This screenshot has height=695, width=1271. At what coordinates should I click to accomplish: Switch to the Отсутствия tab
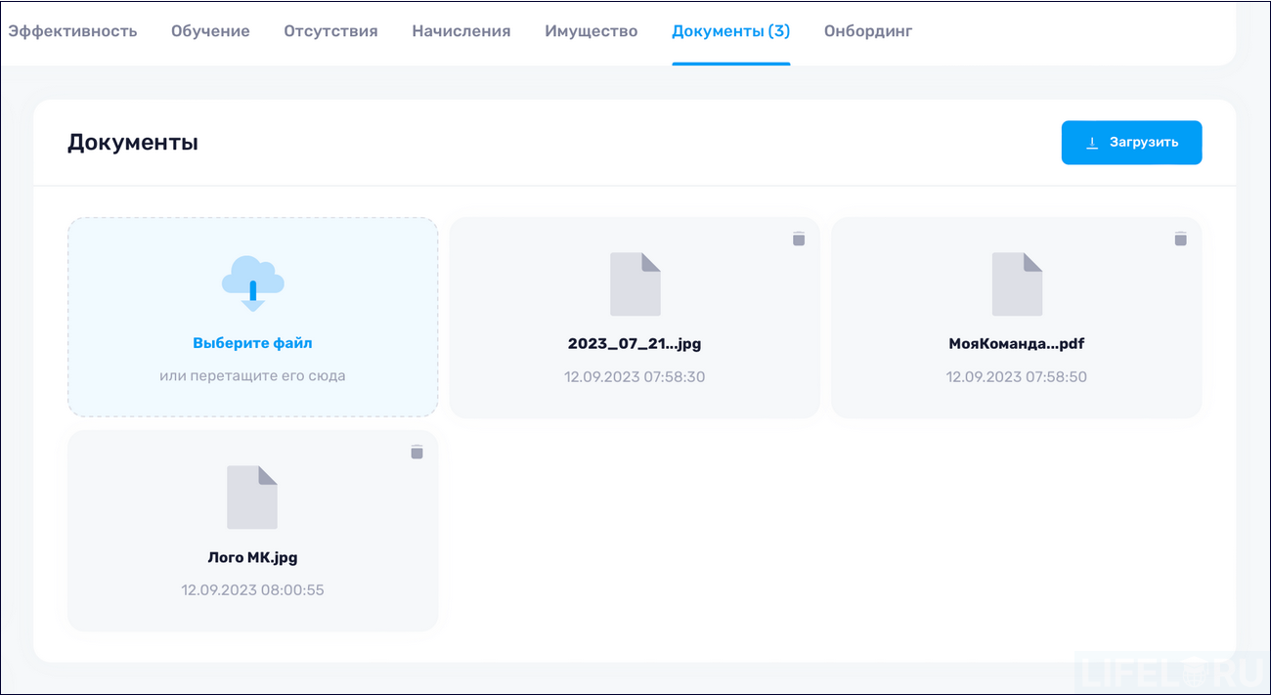tap(329, 30)
